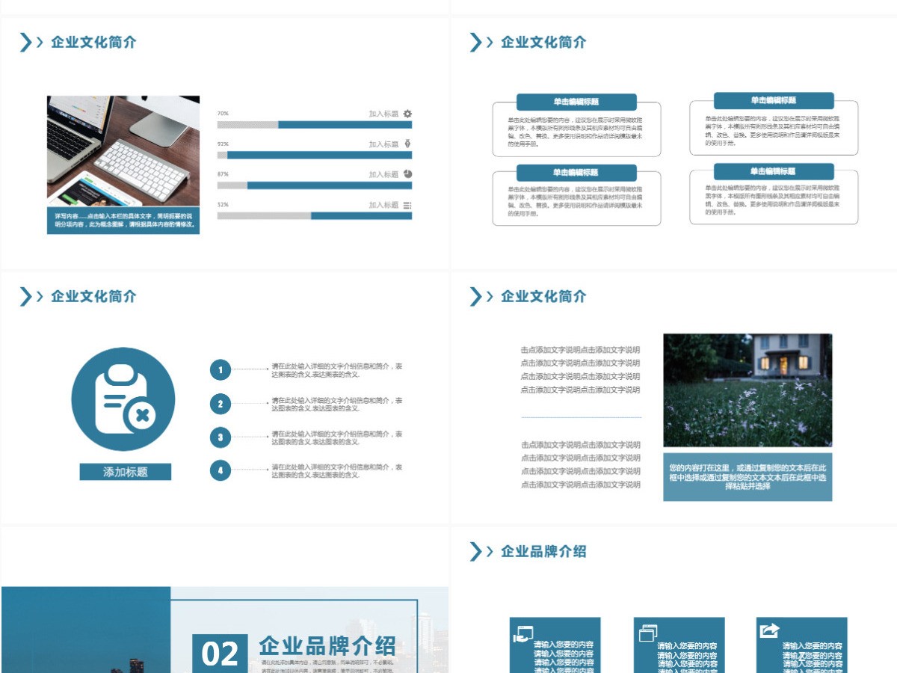Click the 加入标题 label in the 52% row

point(383,205)
